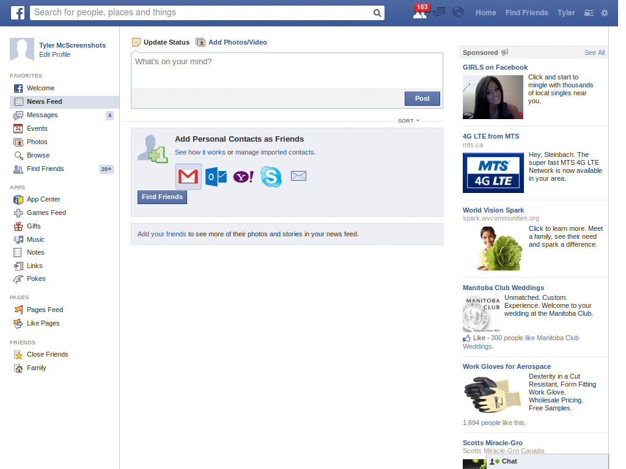This screenshot has width=626, height=469.
Task: Click the profile picture thumbnail
Action: point(22,50)
